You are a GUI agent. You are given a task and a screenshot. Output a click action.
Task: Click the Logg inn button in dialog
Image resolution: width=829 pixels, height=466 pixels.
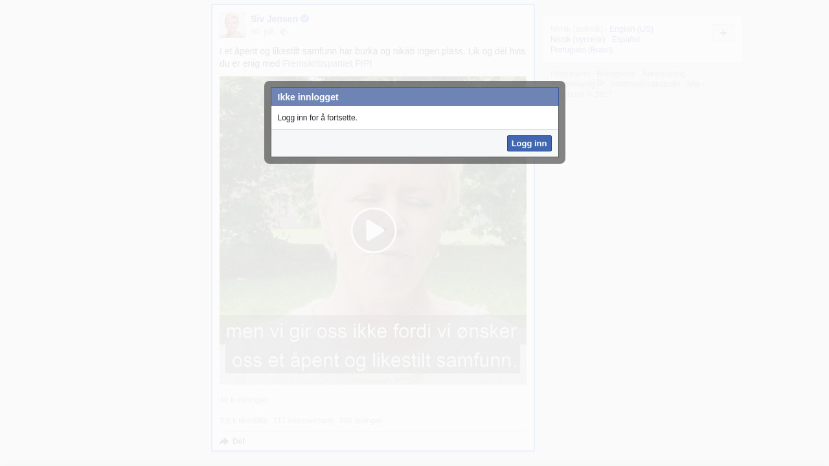click(x=528, y=143)
